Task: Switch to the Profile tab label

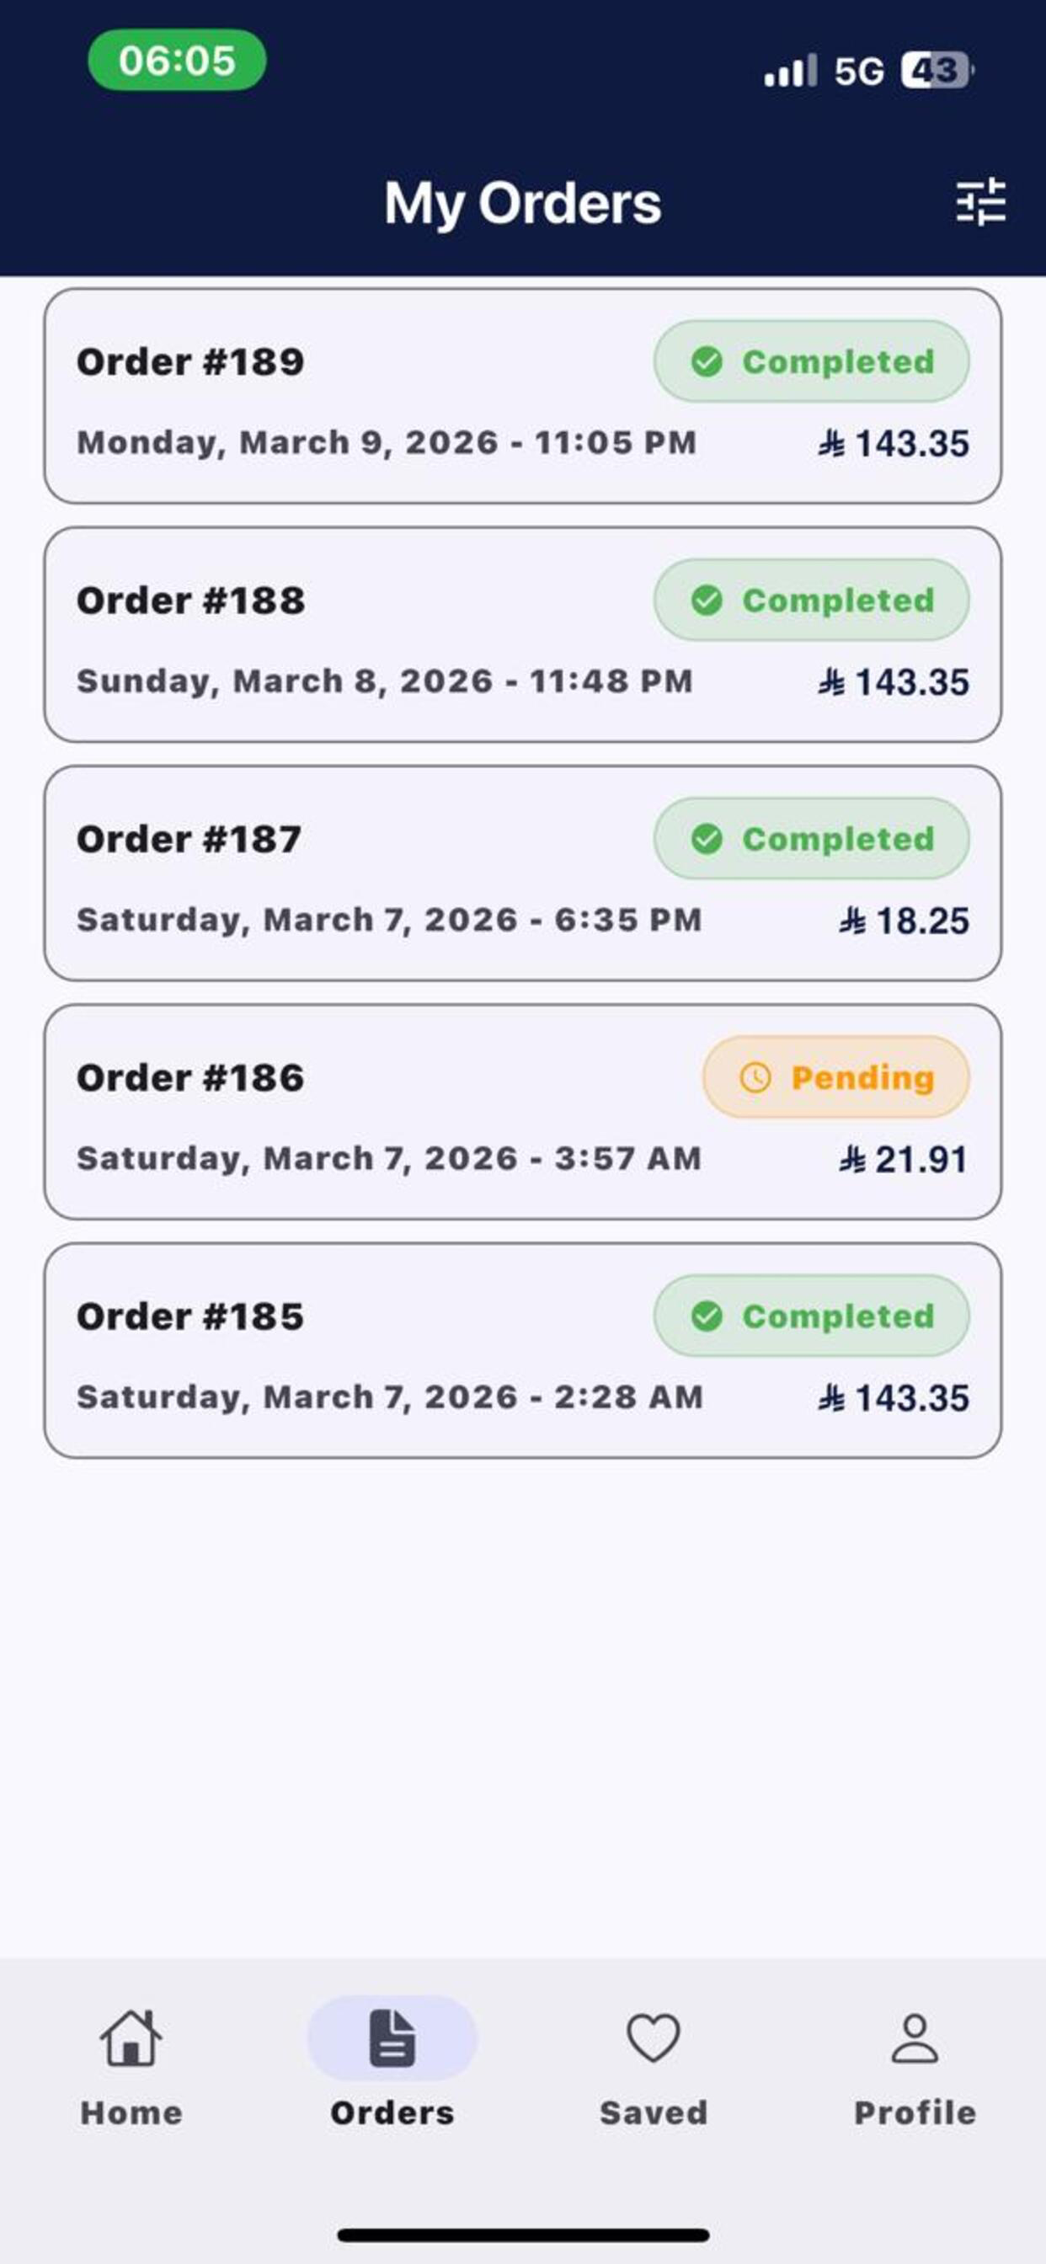Action: click(x=915, y=2113)
